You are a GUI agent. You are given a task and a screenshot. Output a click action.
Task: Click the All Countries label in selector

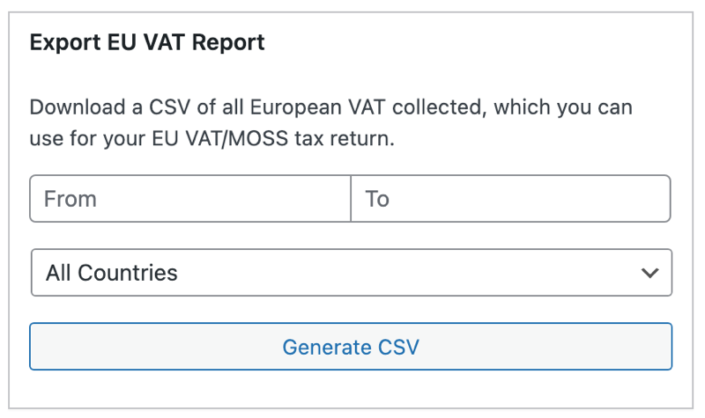pos(112,273)
